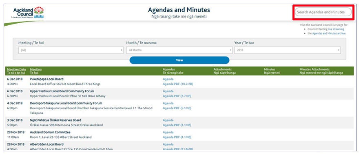The width and height of the screenshot is (361, 155).
Task: Open Agenda link for Auckland Domain Committee
Action: tap(168, 133)
